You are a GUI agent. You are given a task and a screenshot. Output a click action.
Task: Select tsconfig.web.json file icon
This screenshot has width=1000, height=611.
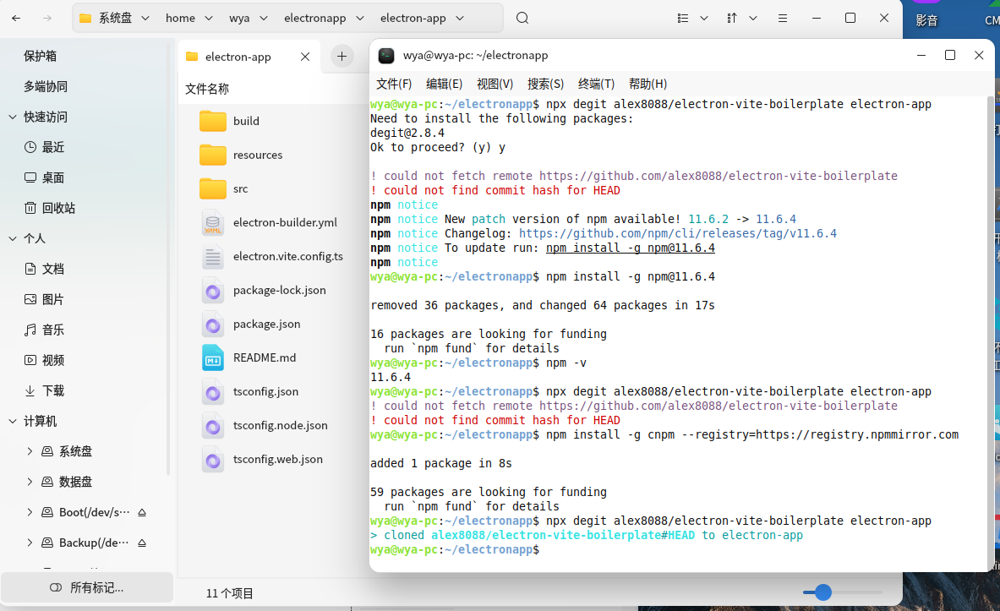click(213, 459)
